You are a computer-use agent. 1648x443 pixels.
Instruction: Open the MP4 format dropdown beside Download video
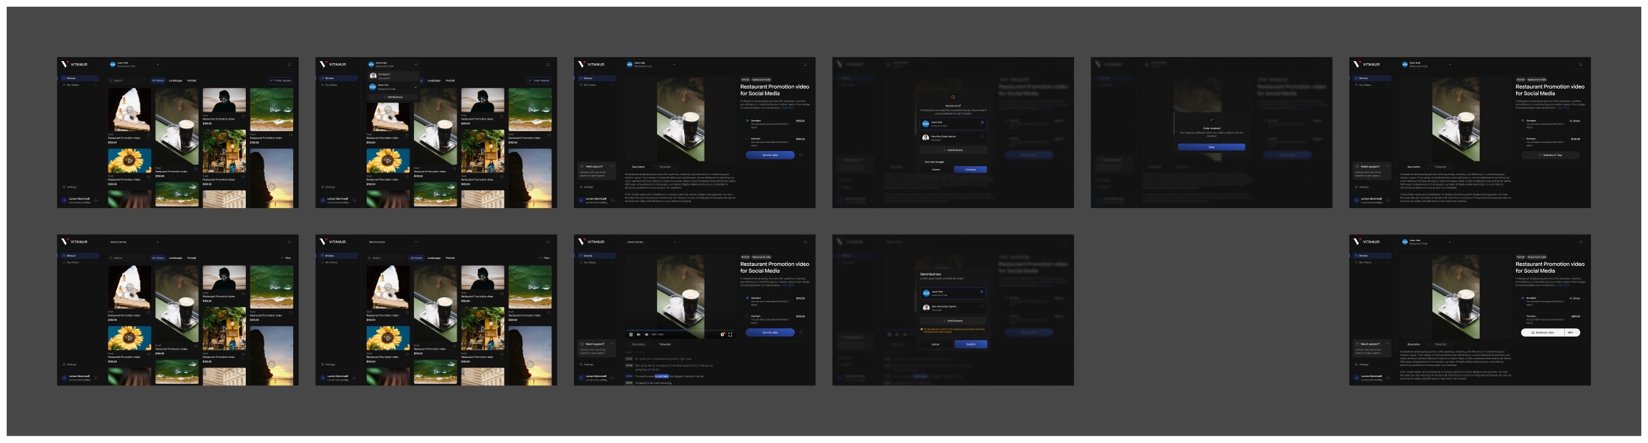tap(1572, 332)
